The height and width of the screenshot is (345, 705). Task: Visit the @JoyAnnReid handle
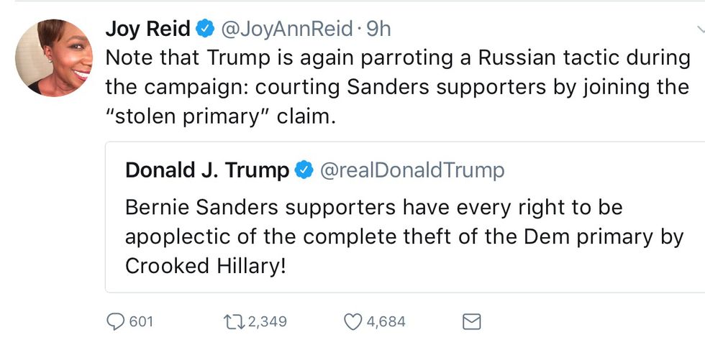click(x=286, y=29)
